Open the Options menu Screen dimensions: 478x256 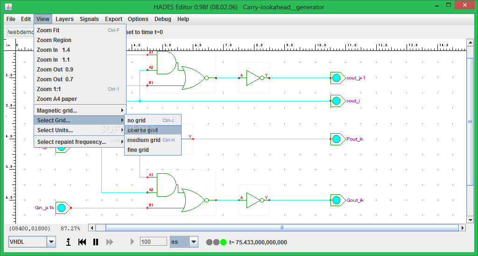tap(138, 19)
